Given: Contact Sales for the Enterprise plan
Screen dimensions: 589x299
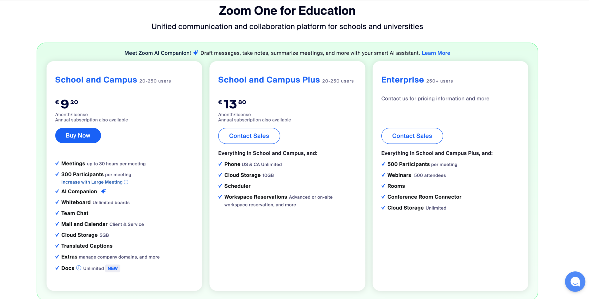Looking at the screenshot, I should [412, 136].
